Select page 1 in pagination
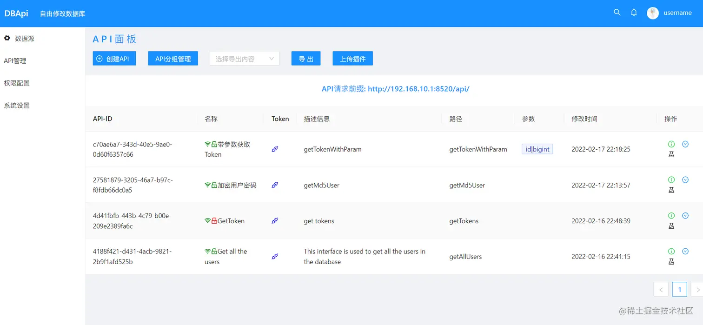 pyautogui.click(x=680, y=290)
